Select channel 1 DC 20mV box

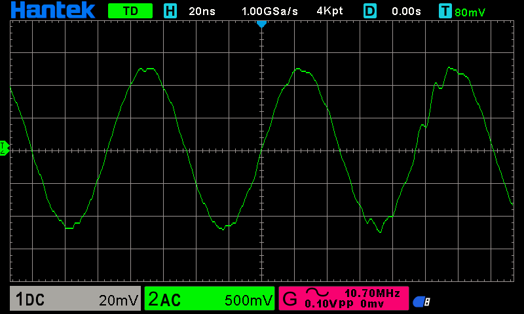coord(75,298)
